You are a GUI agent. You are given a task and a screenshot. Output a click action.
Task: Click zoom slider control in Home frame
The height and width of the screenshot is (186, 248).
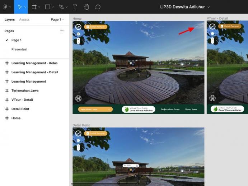78,41
